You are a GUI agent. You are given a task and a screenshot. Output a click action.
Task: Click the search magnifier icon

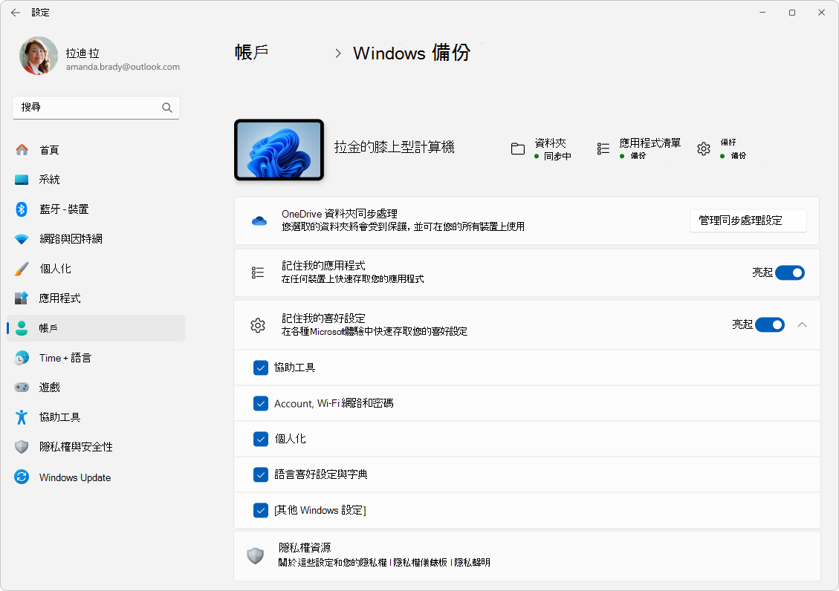167,108
